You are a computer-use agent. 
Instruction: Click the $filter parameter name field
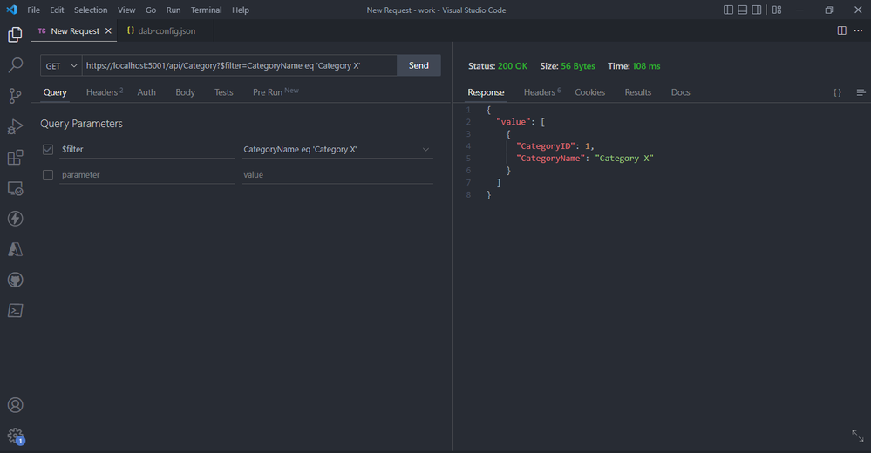click(147, 149)
